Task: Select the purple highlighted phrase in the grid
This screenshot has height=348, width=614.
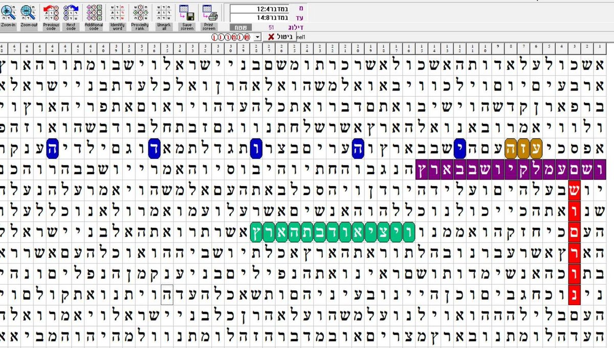Action: coord(512,169)
